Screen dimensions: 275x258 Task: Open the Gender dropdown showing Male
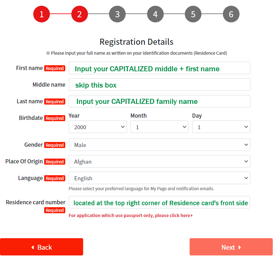(x=160, y=145)
